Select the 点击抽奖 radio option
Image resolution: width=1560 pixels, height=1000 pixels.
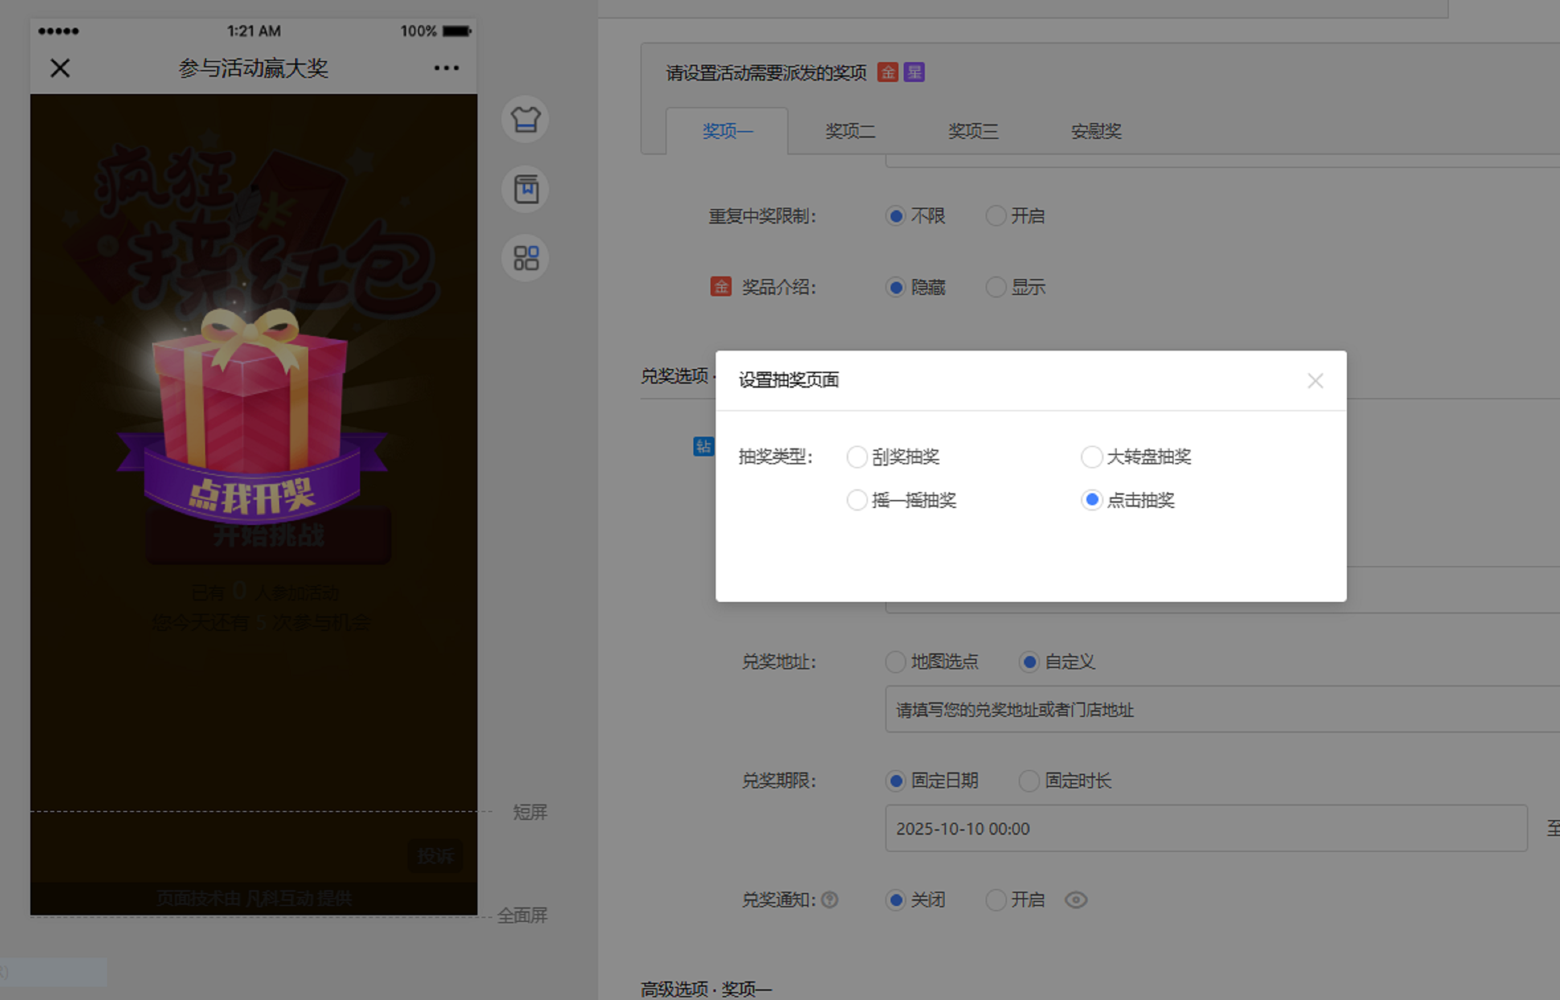point(1092,500)
